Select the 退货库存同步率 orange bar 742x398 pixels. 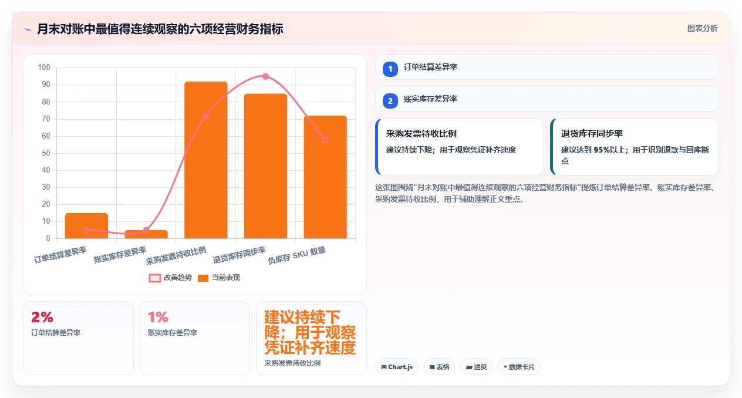pos(265,166)
